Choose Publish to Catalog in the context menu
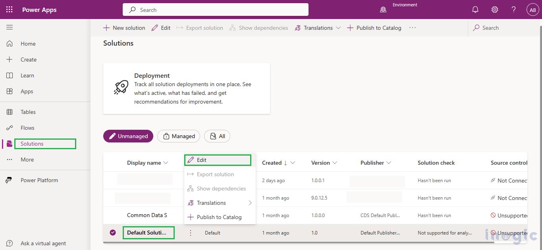This screenshot has width=542, height=250. click(220, 217)
